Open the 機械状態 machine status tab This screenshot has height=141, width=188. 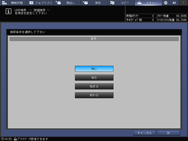point(13,3)
